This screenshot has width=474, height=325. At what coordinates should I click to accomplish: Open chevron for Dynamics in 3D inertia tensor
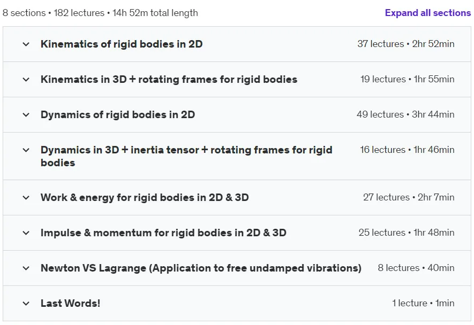[26, 150]
